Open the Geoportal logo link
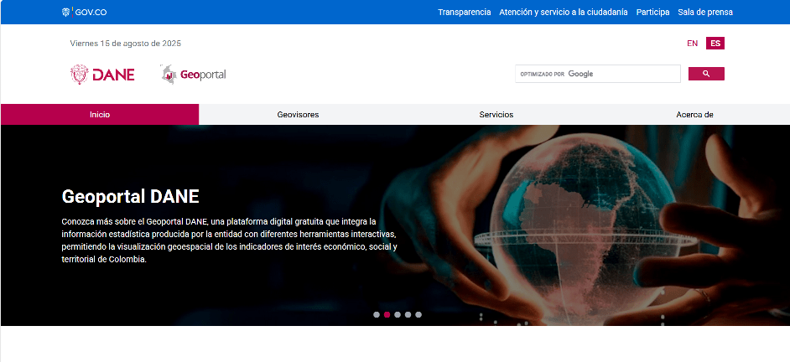 pyautogui.click(x=194, y=75)
